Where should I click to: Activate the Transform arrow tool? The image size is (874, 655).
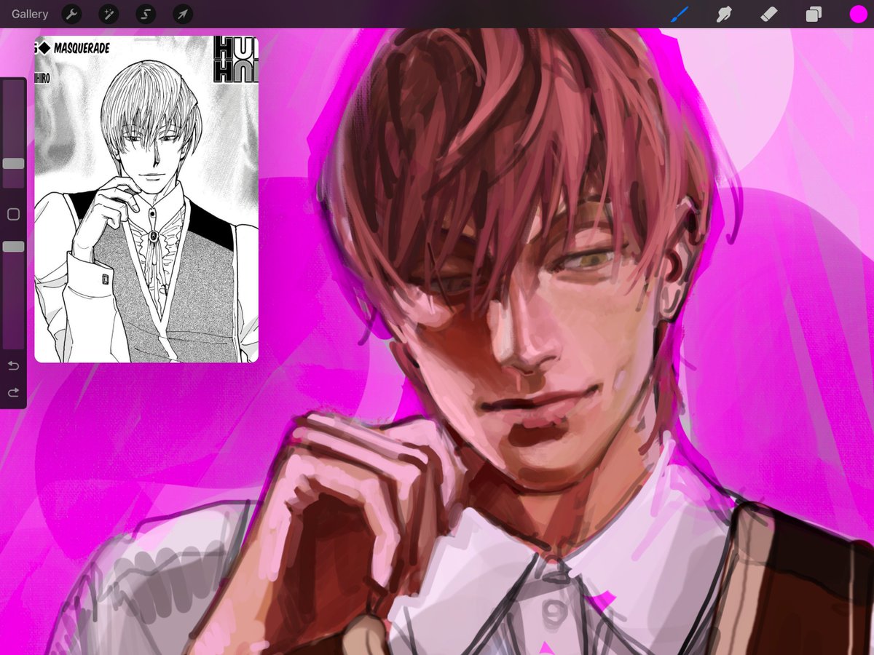[183, 14]
